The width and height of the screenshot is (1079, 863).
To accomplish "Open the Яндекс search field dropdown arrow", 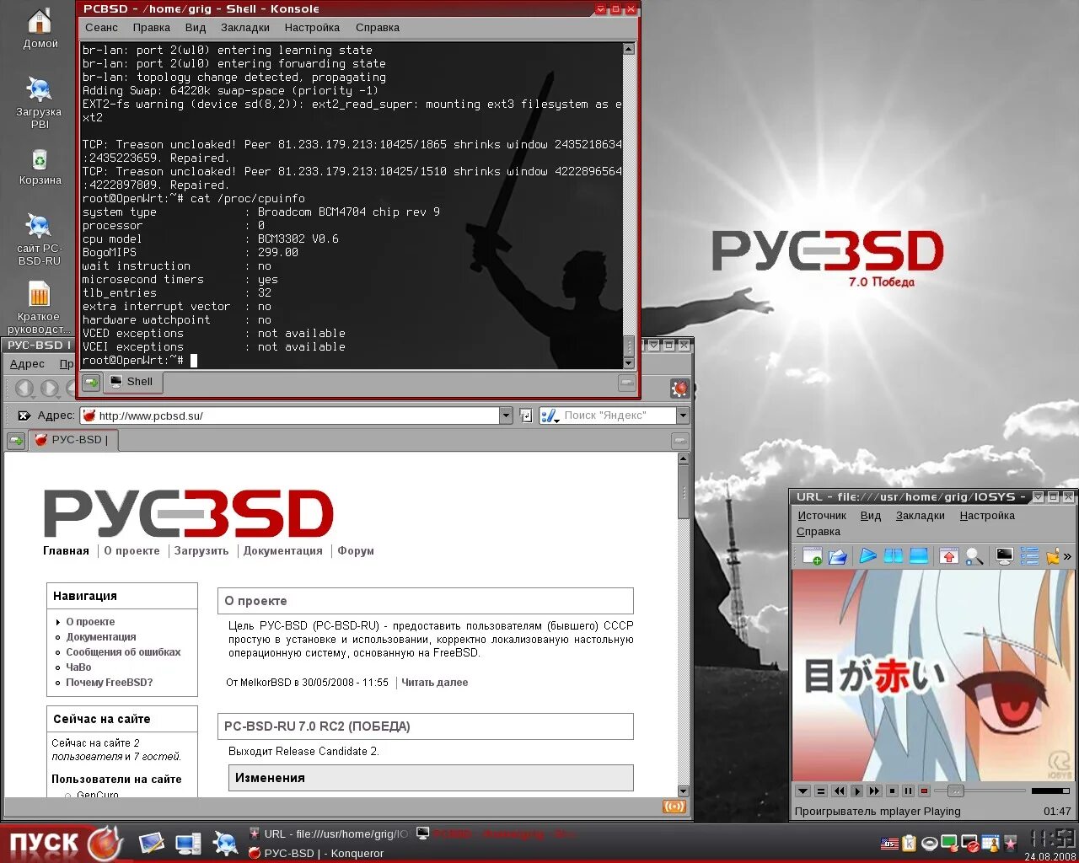I will coord(683,415).
